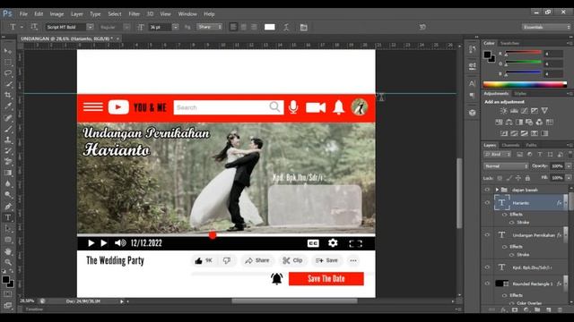Open the Layer menu
This screenshot has height=322, width=574.
pos(76,14)
